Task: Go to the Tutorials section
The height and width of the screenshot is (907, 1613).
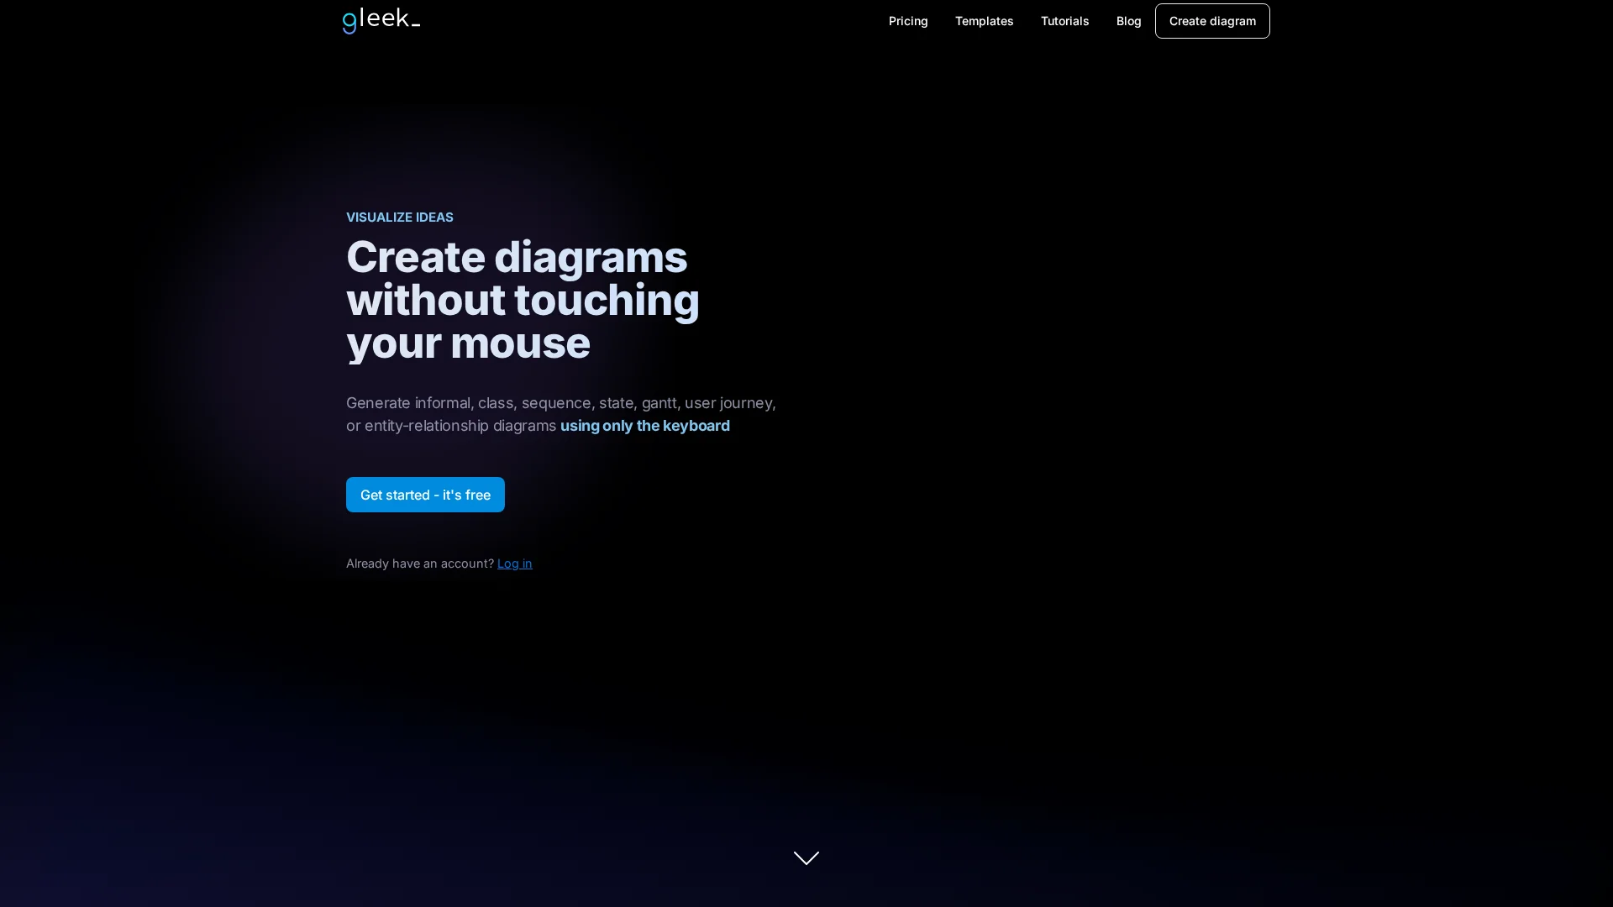Action: tap(1064, 21)
